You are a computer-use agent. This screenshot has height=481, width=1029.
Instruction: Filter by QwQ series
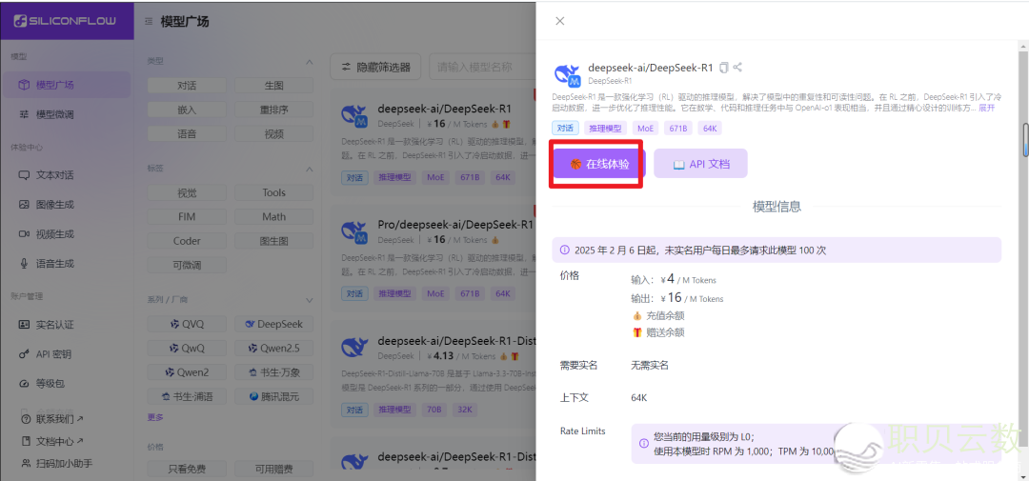(187, 348)
